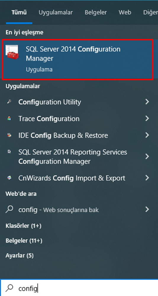Show the Ayarlar (5) results
Image resolution: width=158 pixels, height=296 pixels.
pyautogui.click(x=20, y=256)
